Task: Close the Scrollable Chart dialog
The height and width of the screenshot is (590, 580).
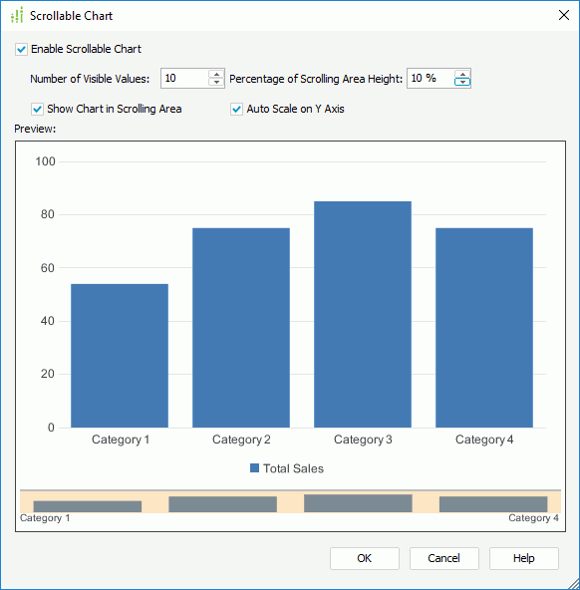Action: click(x=564, y=15)
